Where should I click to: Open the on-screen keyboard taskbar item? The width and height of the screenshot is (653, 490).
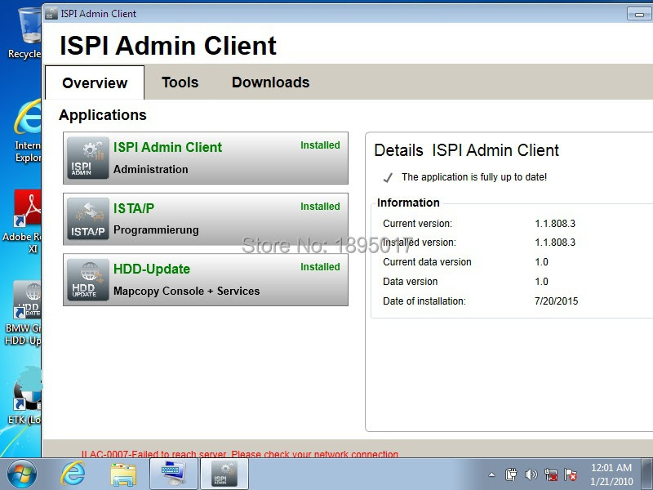[174, 474]
